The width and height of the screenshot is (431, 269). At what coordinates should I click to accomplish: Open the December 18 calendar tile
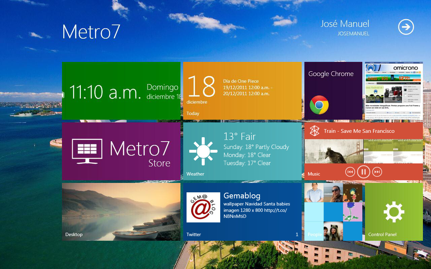click(242, 91)
